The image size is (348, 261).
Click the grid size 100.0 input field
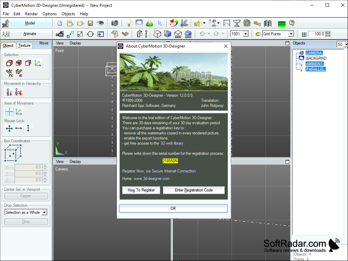click(317, 34)
